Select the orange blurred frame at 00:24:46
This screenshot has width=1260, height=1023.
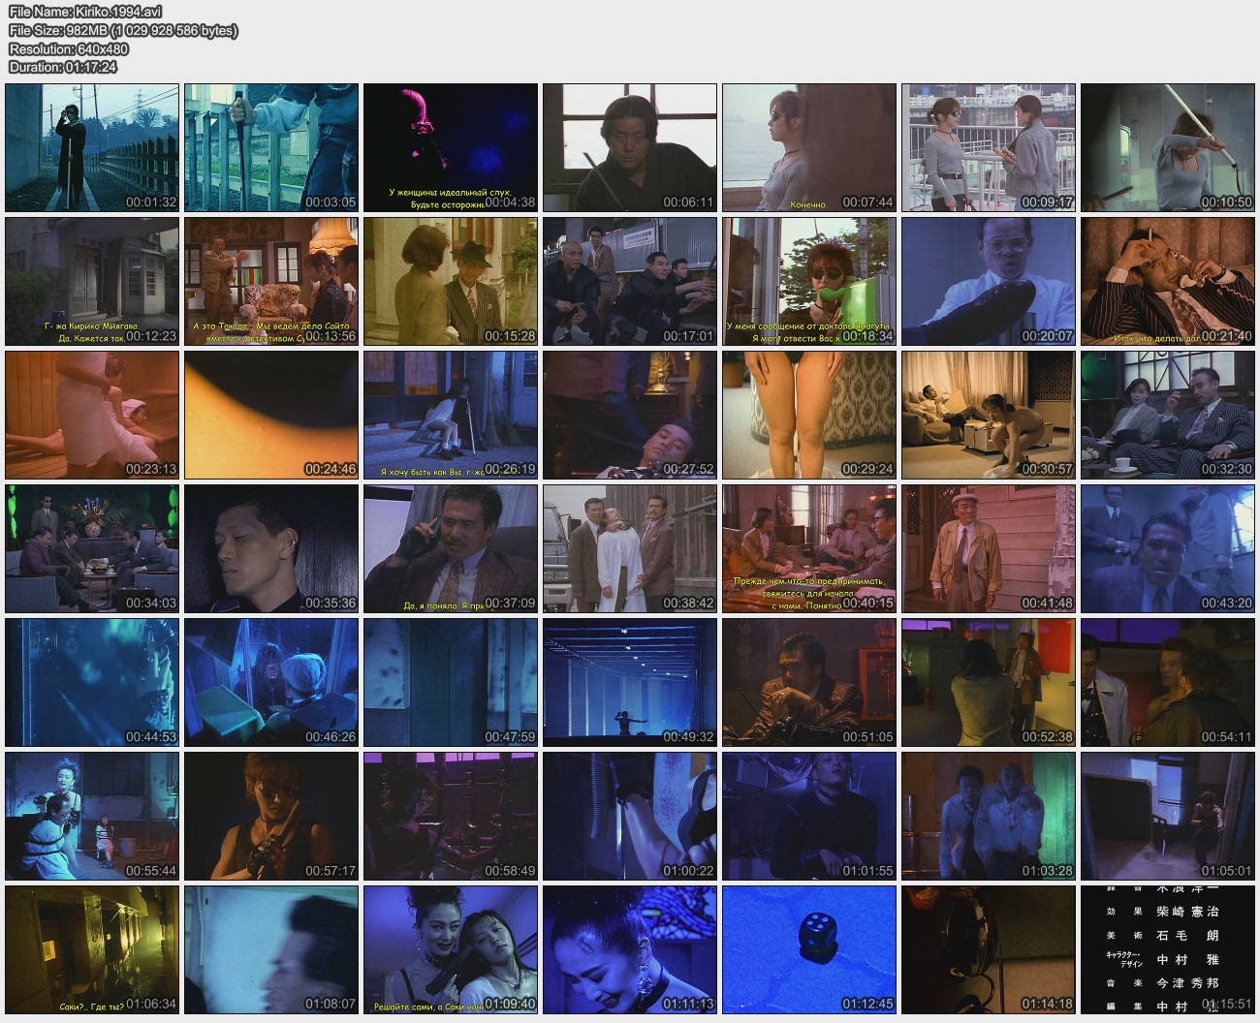[x=270, y=415]
